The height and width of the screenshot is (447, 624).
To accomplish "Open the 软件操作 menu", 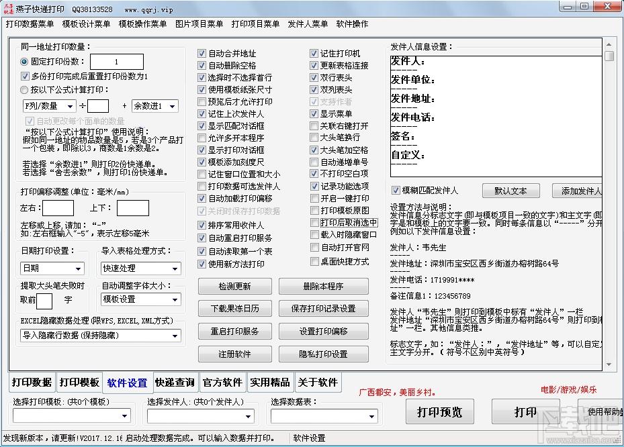I will coord(352,24).
